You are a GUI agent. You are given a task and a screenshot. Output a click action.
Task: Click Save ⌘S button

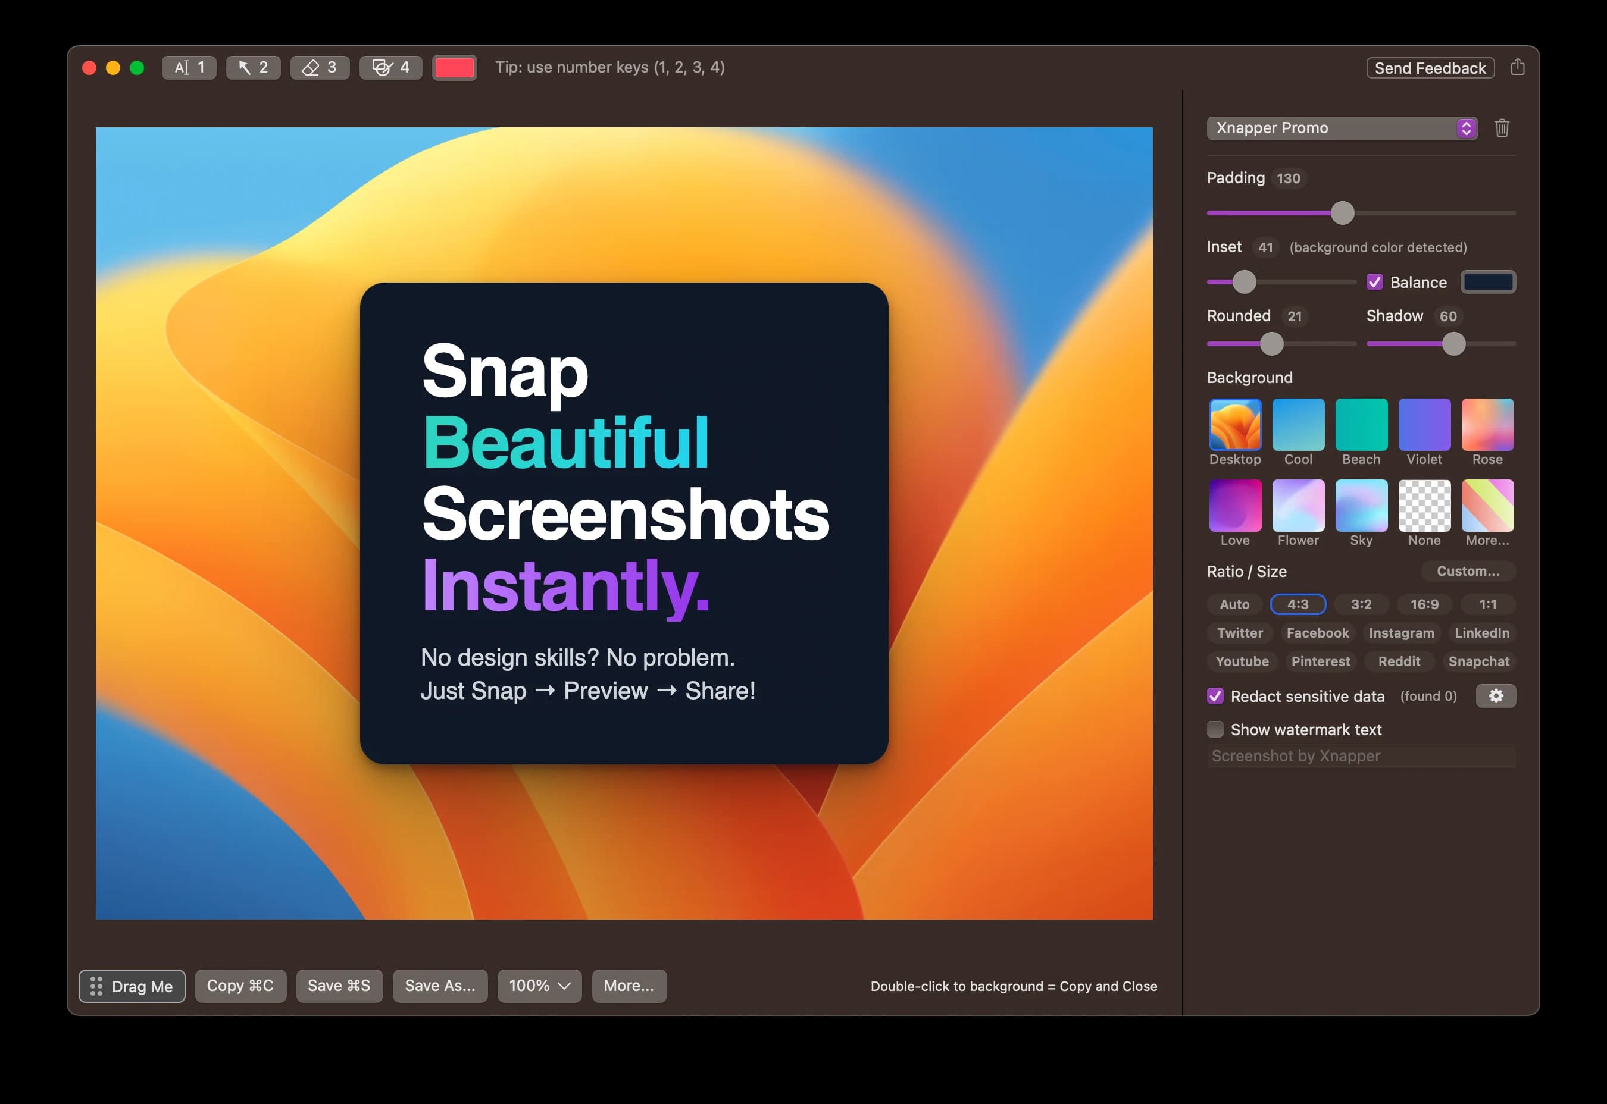click(339, 986)
